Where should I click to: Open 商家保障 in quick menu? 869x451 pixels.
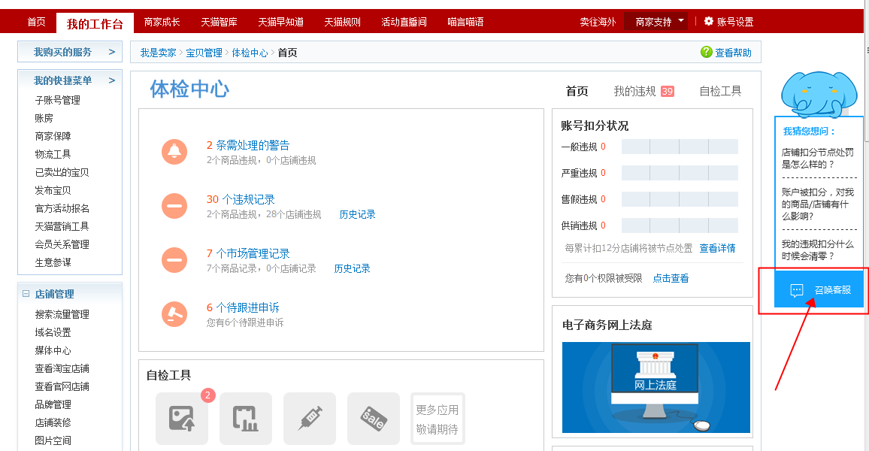tap(53, 136)
